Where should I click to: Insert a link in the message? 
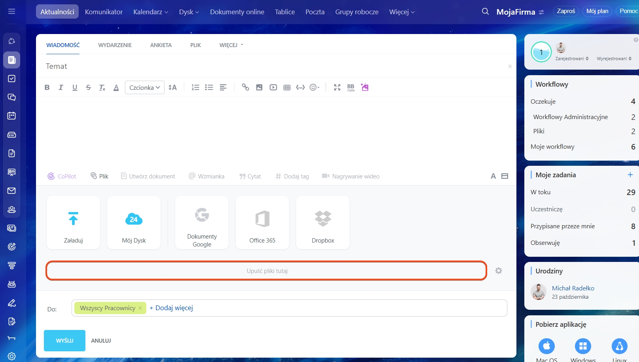pyautogui.click(x=246, y=87)
